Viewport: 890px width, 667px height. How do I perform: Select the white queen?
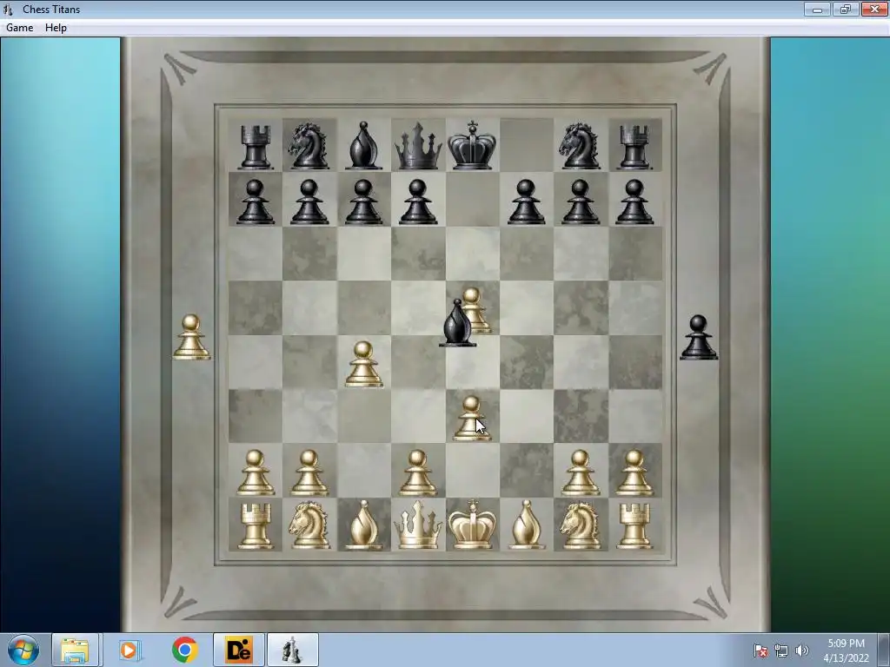(418, 525)
